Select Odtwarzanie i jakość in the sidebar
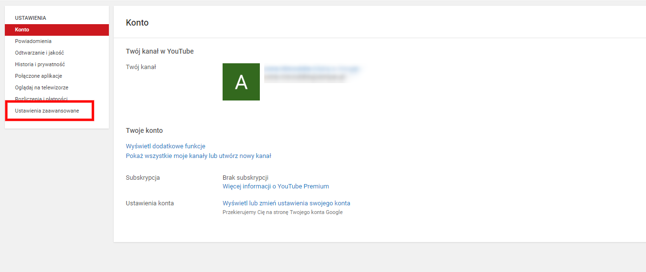The width and height of the screenshot is (646, 272). point(39,53)
